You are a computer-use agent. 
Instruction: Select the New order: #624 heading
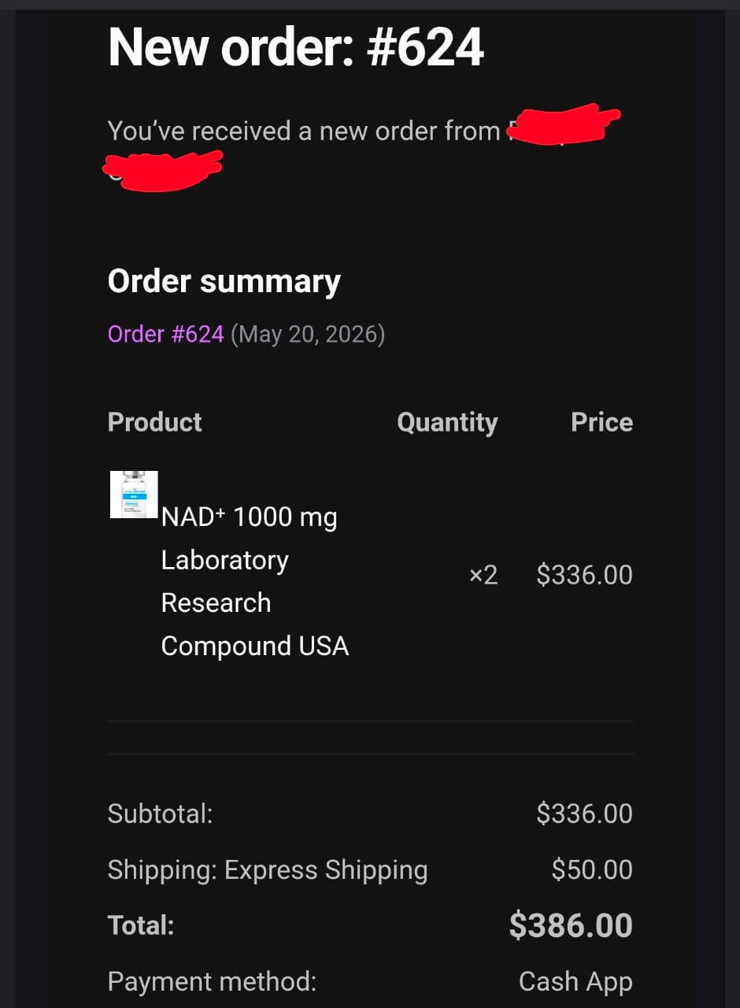(x=295, y=47)
